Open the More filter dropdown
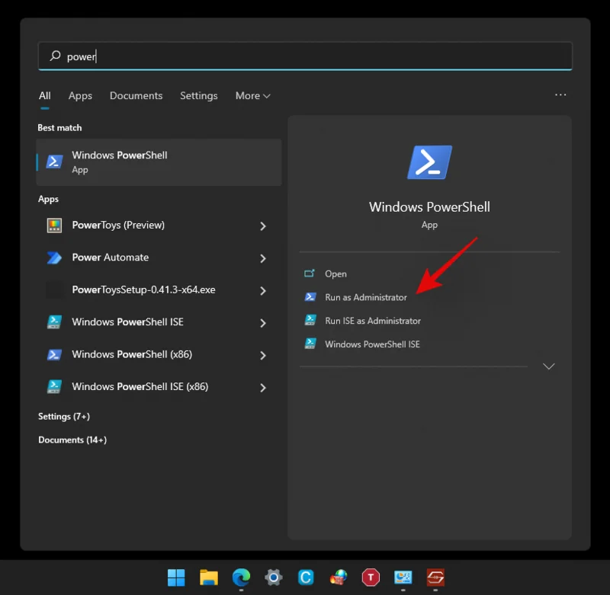The image size is (610, 595). coord(252,95)
